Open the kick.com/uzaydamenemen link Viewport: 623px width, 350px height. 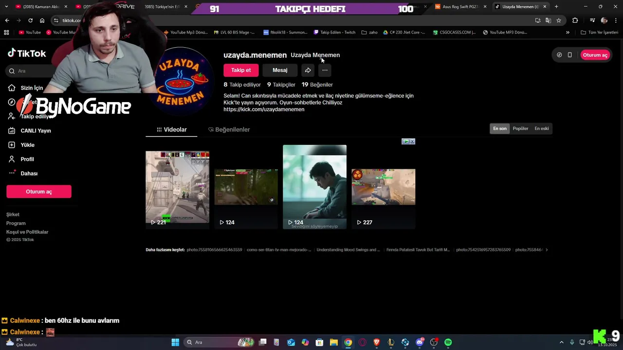pos(264,109)
